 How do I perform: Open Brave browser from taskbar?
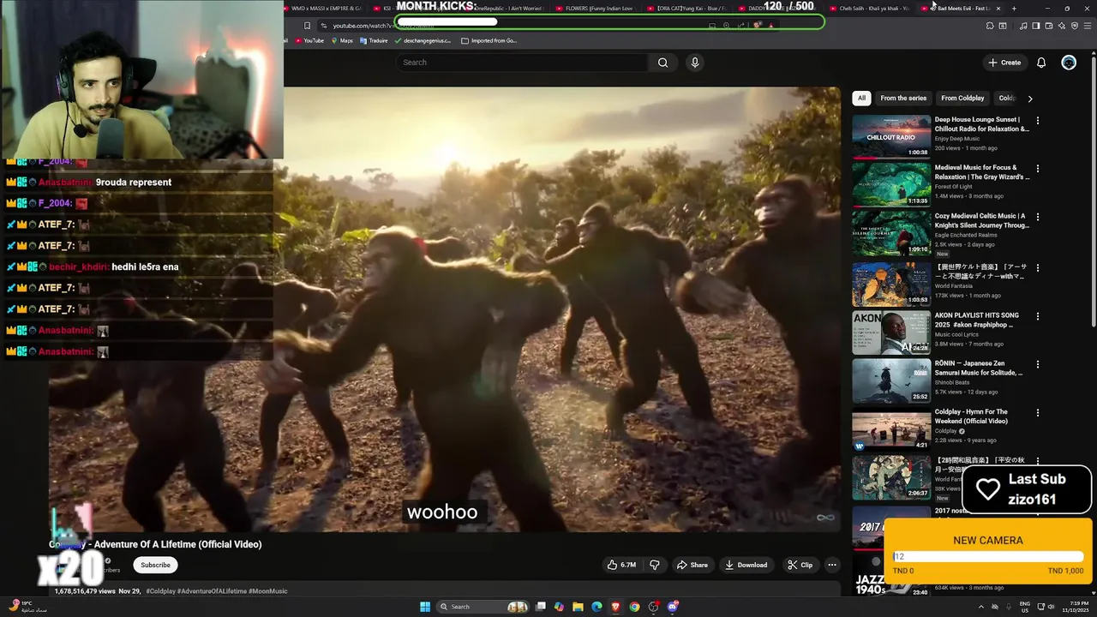pos(615,607)
